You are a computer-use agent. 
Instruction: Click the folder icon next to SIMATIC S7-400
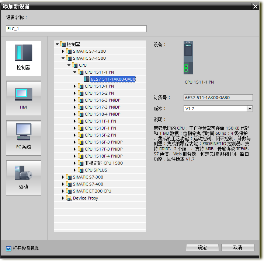(69, 184)
